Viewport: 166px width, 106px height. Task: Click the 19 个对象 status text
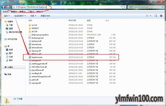(18, 99)
